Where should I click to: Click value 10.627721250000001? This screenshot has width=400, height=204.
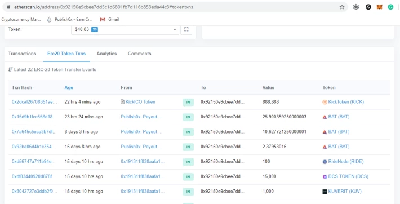pyautogui.click(x=285, y=132)
